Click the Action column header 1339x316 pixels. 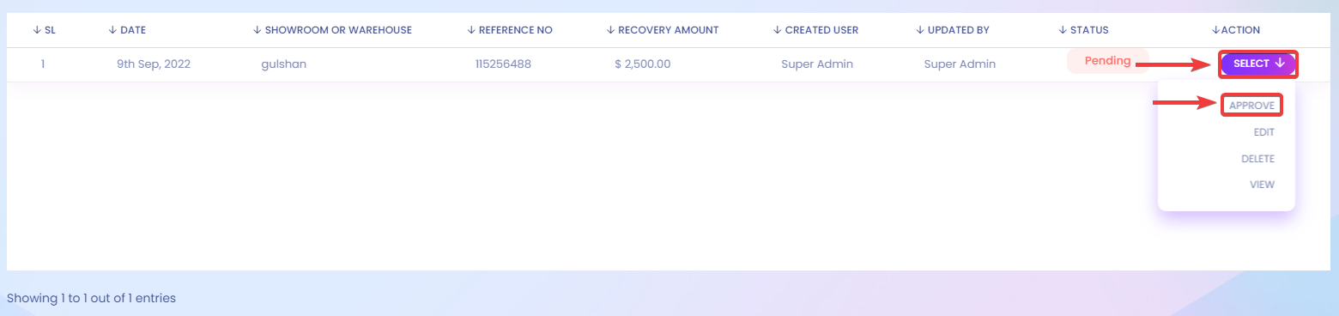tap(1236, 30)
